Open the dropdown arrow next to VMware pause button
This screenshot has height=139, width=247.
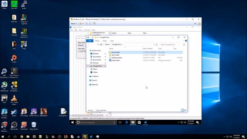coord(83,24)
